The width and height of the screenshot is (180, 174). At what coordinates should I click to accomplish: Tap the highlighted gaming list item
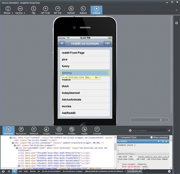click(85, 73)
